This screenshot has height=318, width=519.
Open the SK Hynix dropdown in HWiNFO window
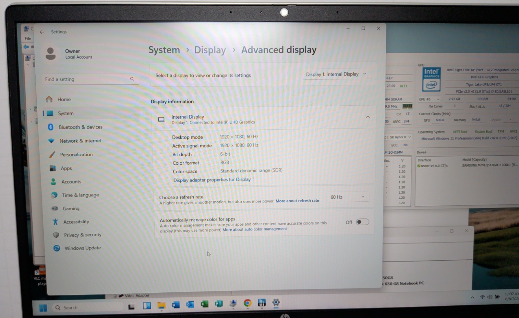click(399, 137)
